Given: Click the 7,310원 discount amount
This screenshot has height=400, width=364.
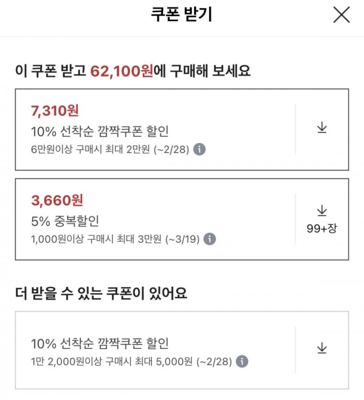Looking at the screenshot, I should pyautogui.click(x=55, y=111).
